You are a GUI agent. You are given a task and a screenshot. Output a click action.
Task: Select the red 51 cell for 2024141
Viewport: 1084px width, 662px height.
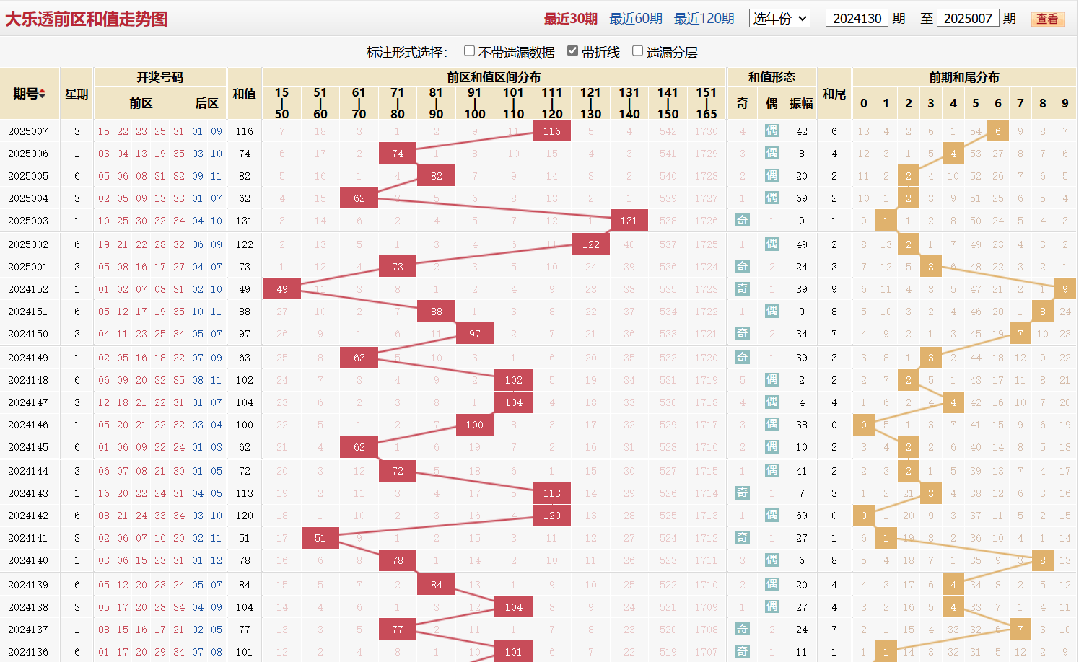320,538
